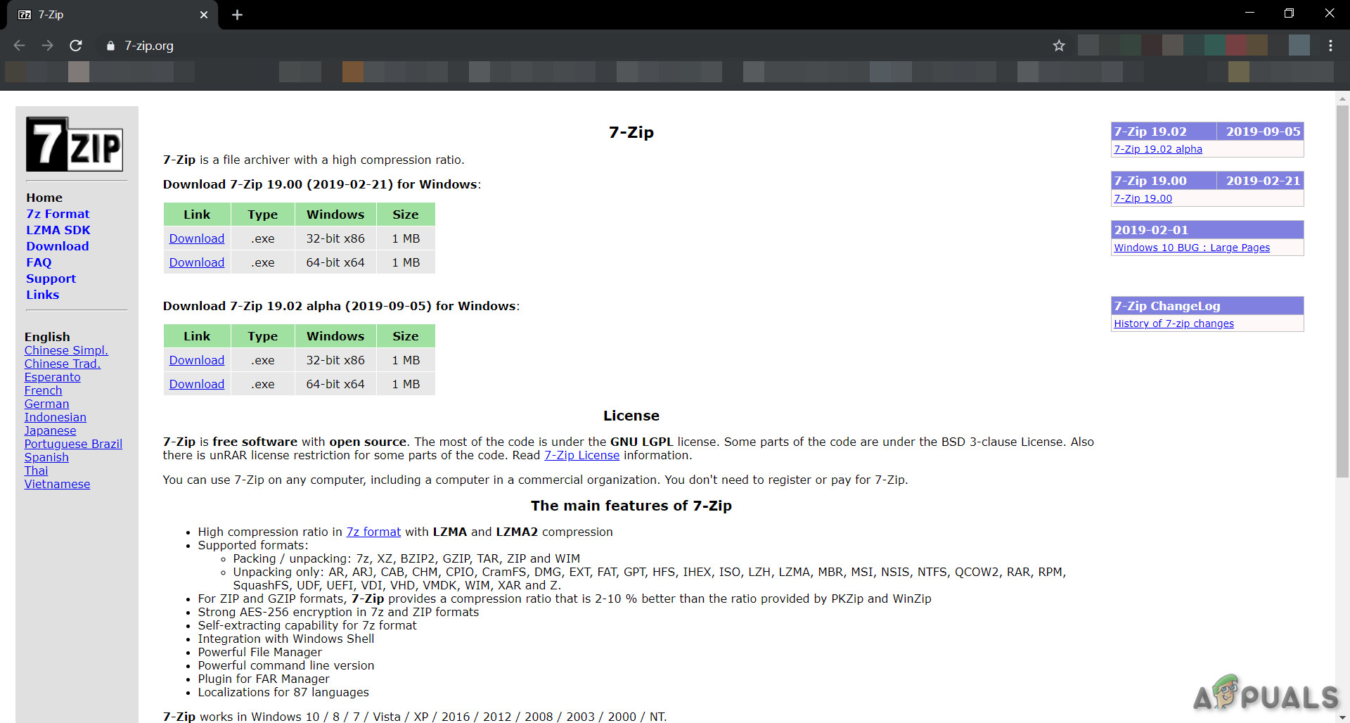
Task: Open the Links page
Action: [42, 295]
